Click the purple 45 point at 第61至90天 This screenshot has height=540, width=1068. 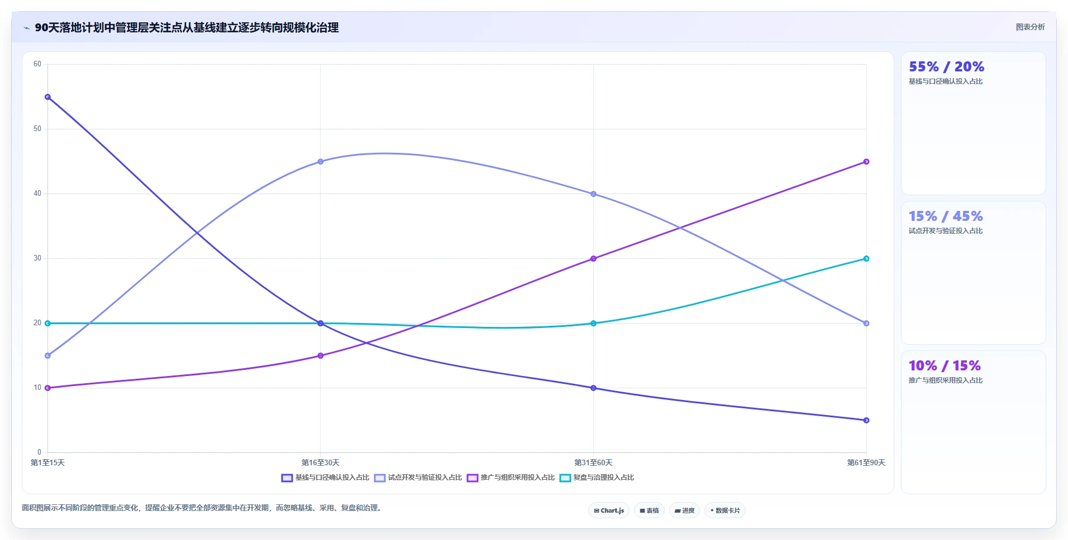[x=866, y=162]
